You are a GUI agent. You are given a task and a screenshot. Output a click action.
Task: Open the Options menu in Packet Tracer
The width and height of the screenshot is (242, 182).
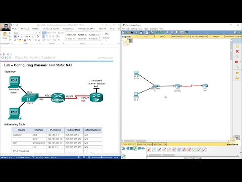pyautogui.click(x=134, y=29)
